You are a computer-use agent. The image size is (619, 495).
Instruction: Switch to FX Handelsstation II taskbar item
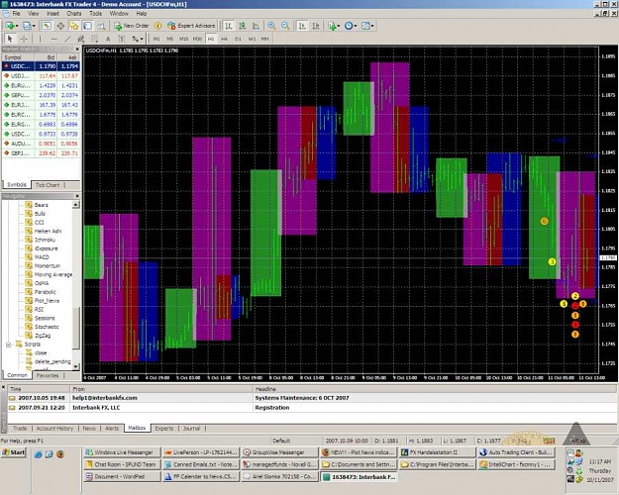tap(437, 452)
